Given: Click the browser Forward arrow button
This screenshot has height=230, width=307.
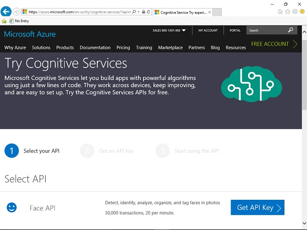Looking at the screenshot, I should click(x=16, y=11).
